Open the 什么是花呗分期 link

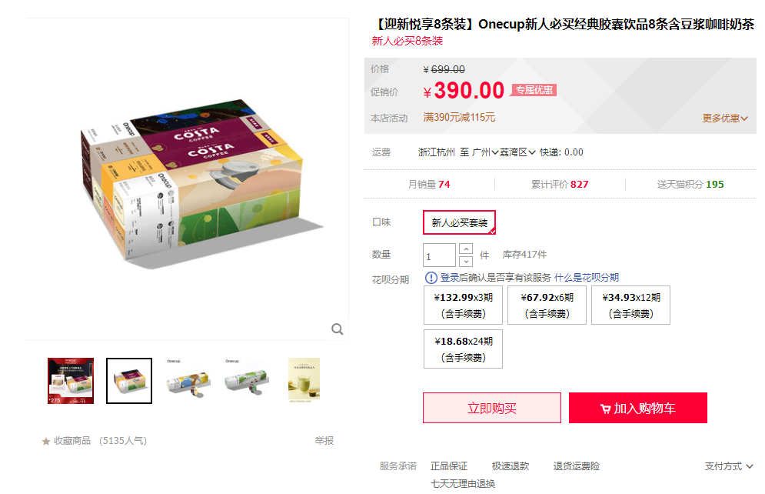[x=587, y=278]
